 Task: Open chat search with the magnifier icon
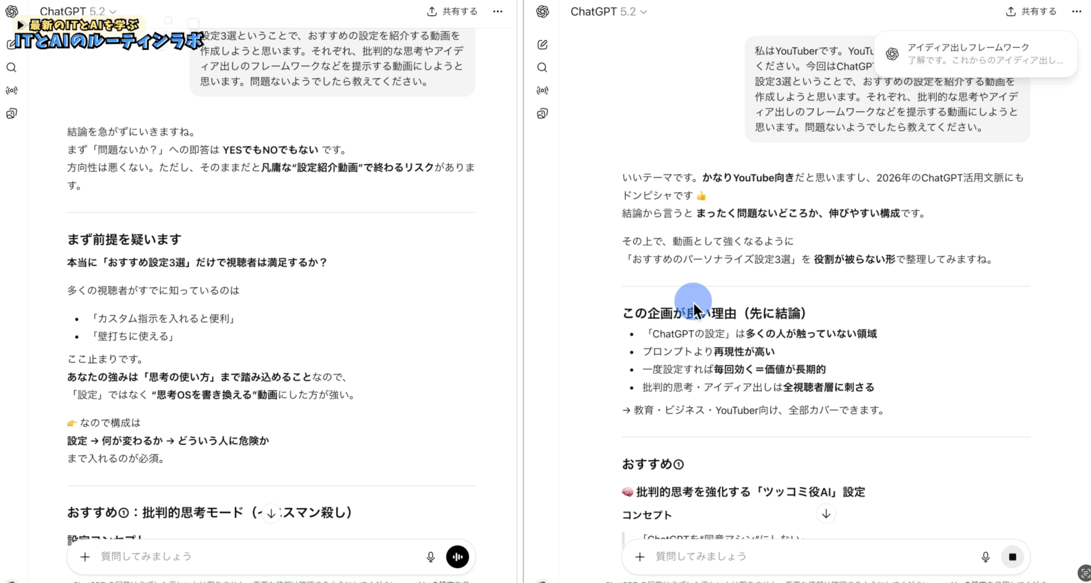[12, 67]
